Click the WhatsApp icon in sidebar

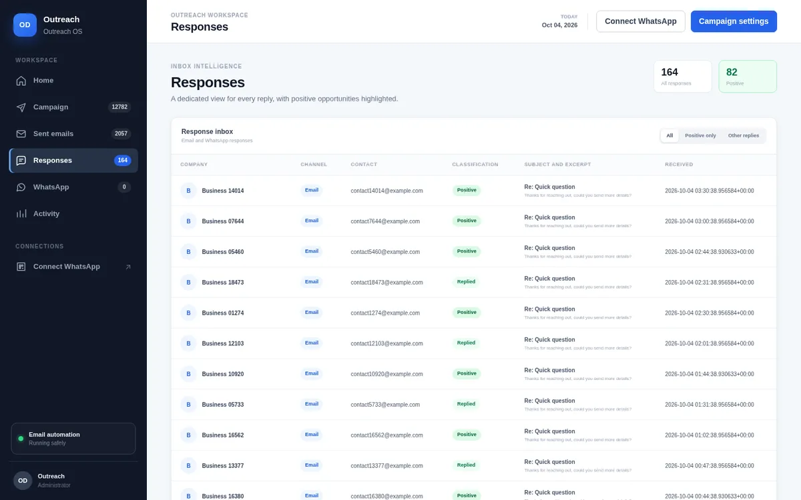coord(21,187)
